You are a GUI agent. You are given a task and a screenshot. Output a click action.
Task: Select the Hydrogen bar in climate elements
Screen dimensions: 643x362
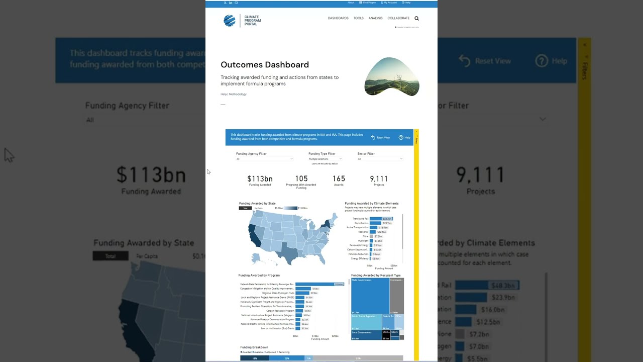[371, 241]
